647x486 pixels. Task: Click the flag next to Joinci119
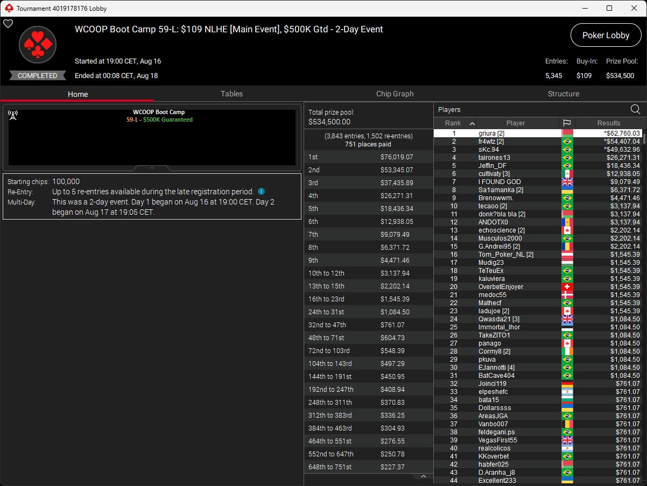[567, 384]
